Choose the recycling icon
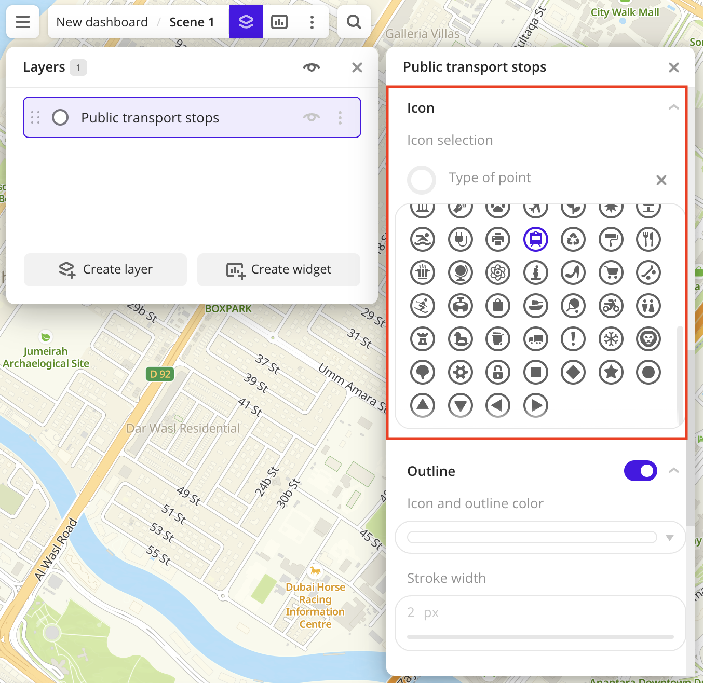This screenshot has height=683, width=703. coord(573,239)
